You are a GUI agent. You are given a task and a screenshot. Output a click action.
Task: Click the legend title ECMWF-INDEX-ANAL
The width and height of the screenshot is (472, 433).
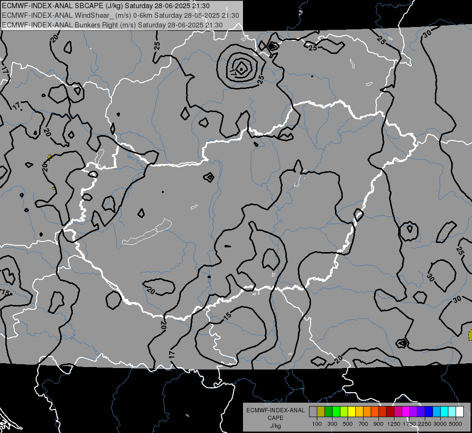[275, 410]
